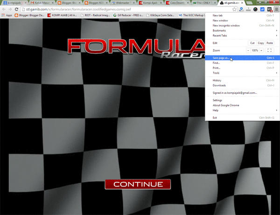Open The W3C Markup bookmark

pos(191,15)
